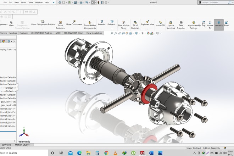
Task: Select bolt small_iso<1> tree item
Action: click(x=8, y=109)
